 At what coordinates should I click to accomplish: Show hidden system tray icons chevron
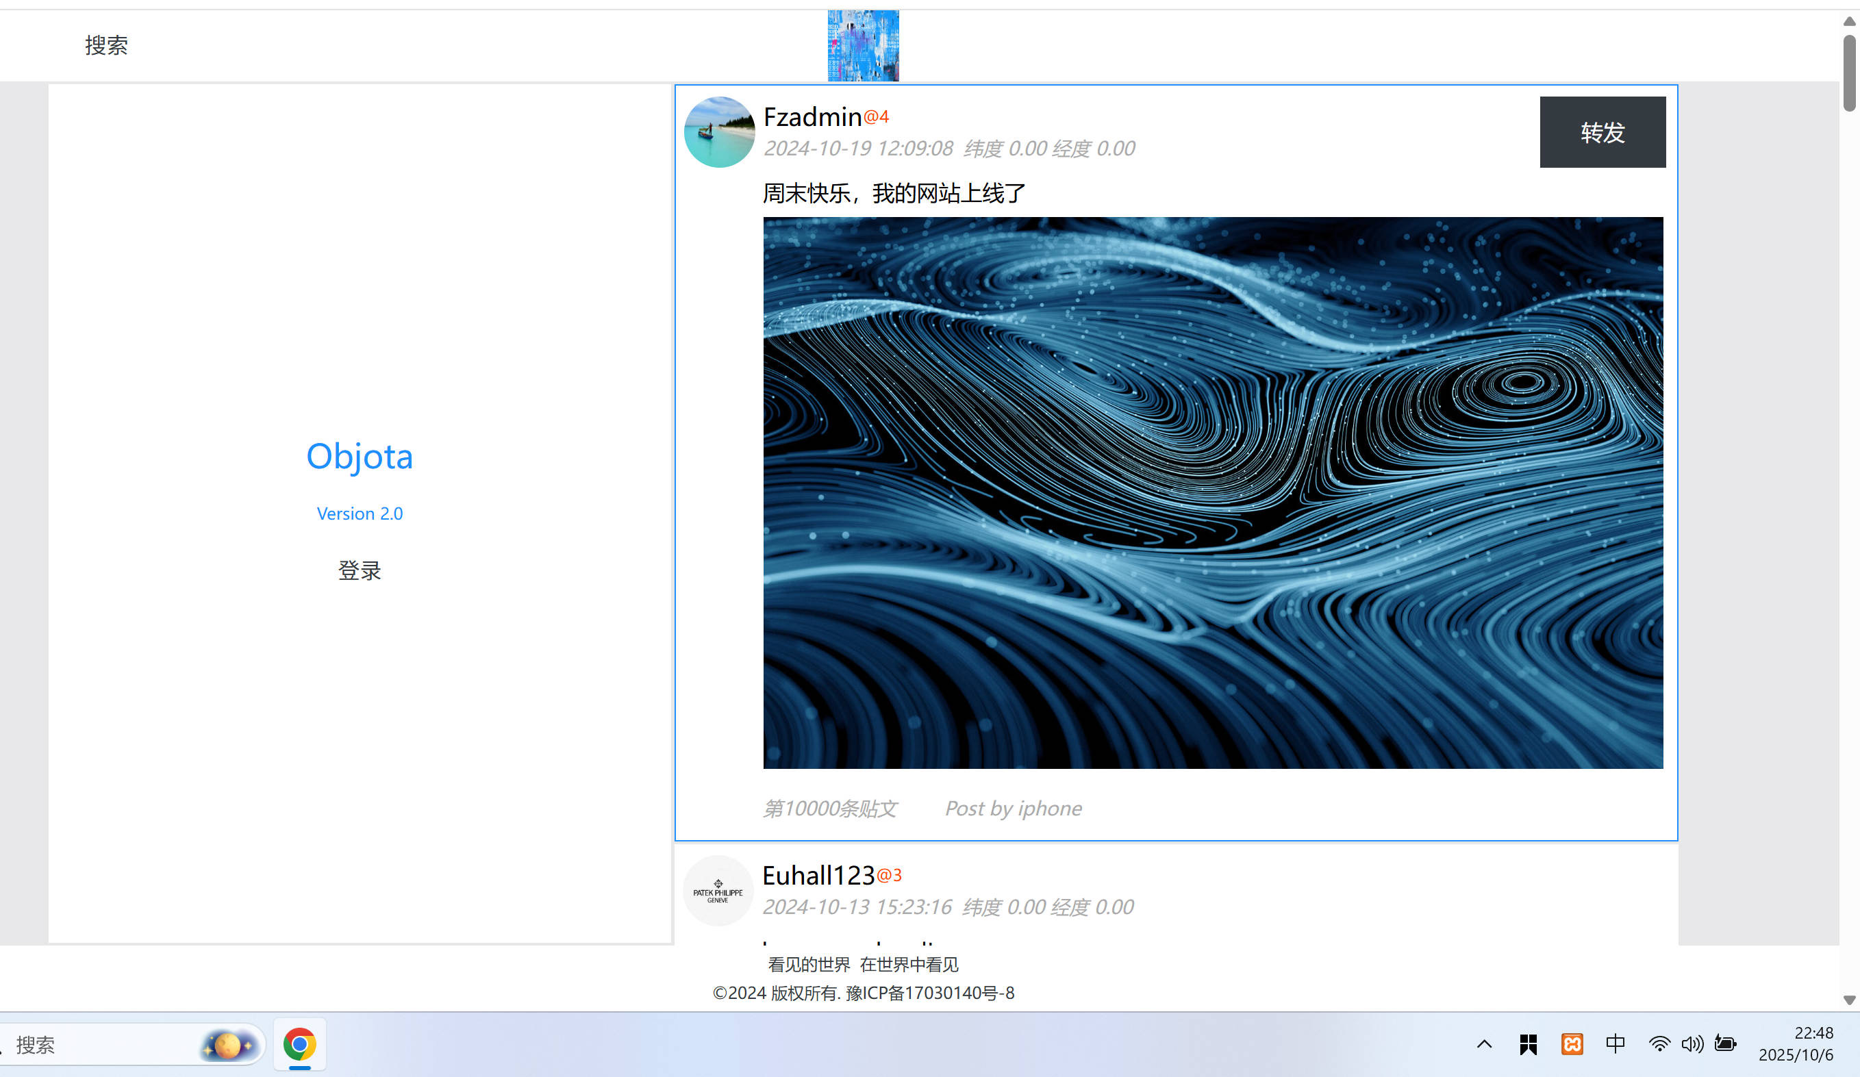tap(1484, 1043)
